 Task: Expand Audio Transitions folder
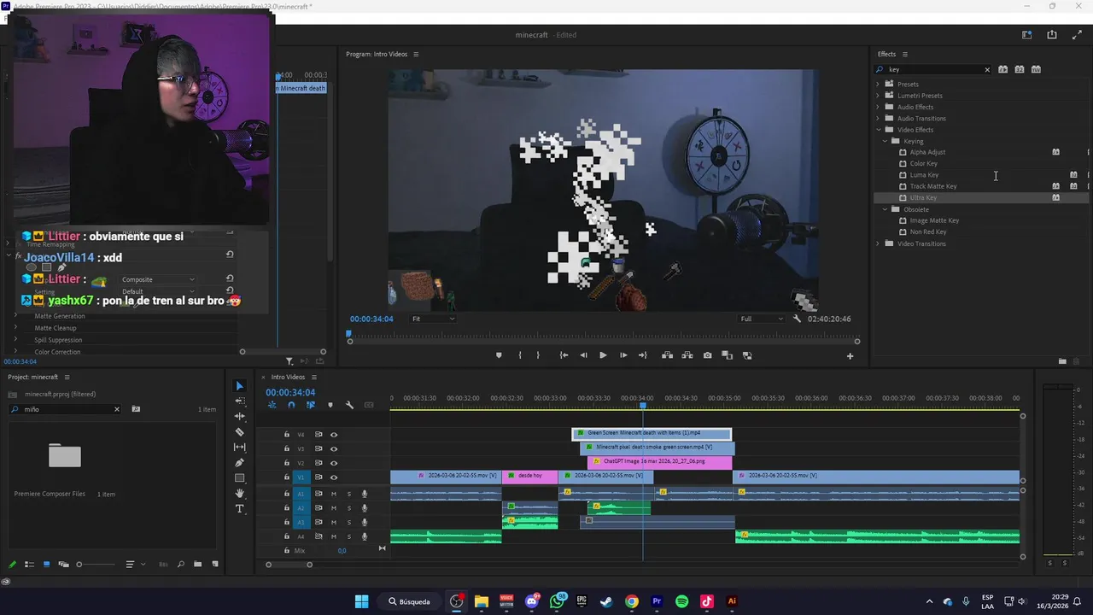click(878, 118)
